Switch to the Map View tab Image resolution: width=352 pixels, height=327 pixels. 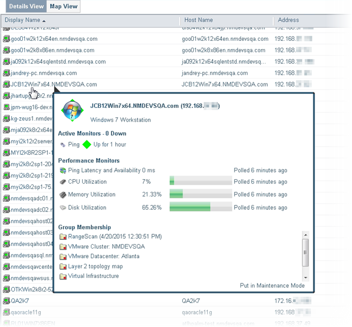64,7
